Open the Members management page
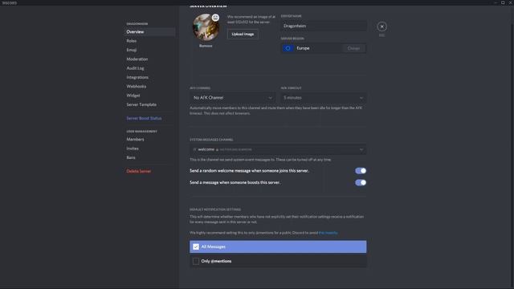514x289 pixels. click(x=135, y=139)
